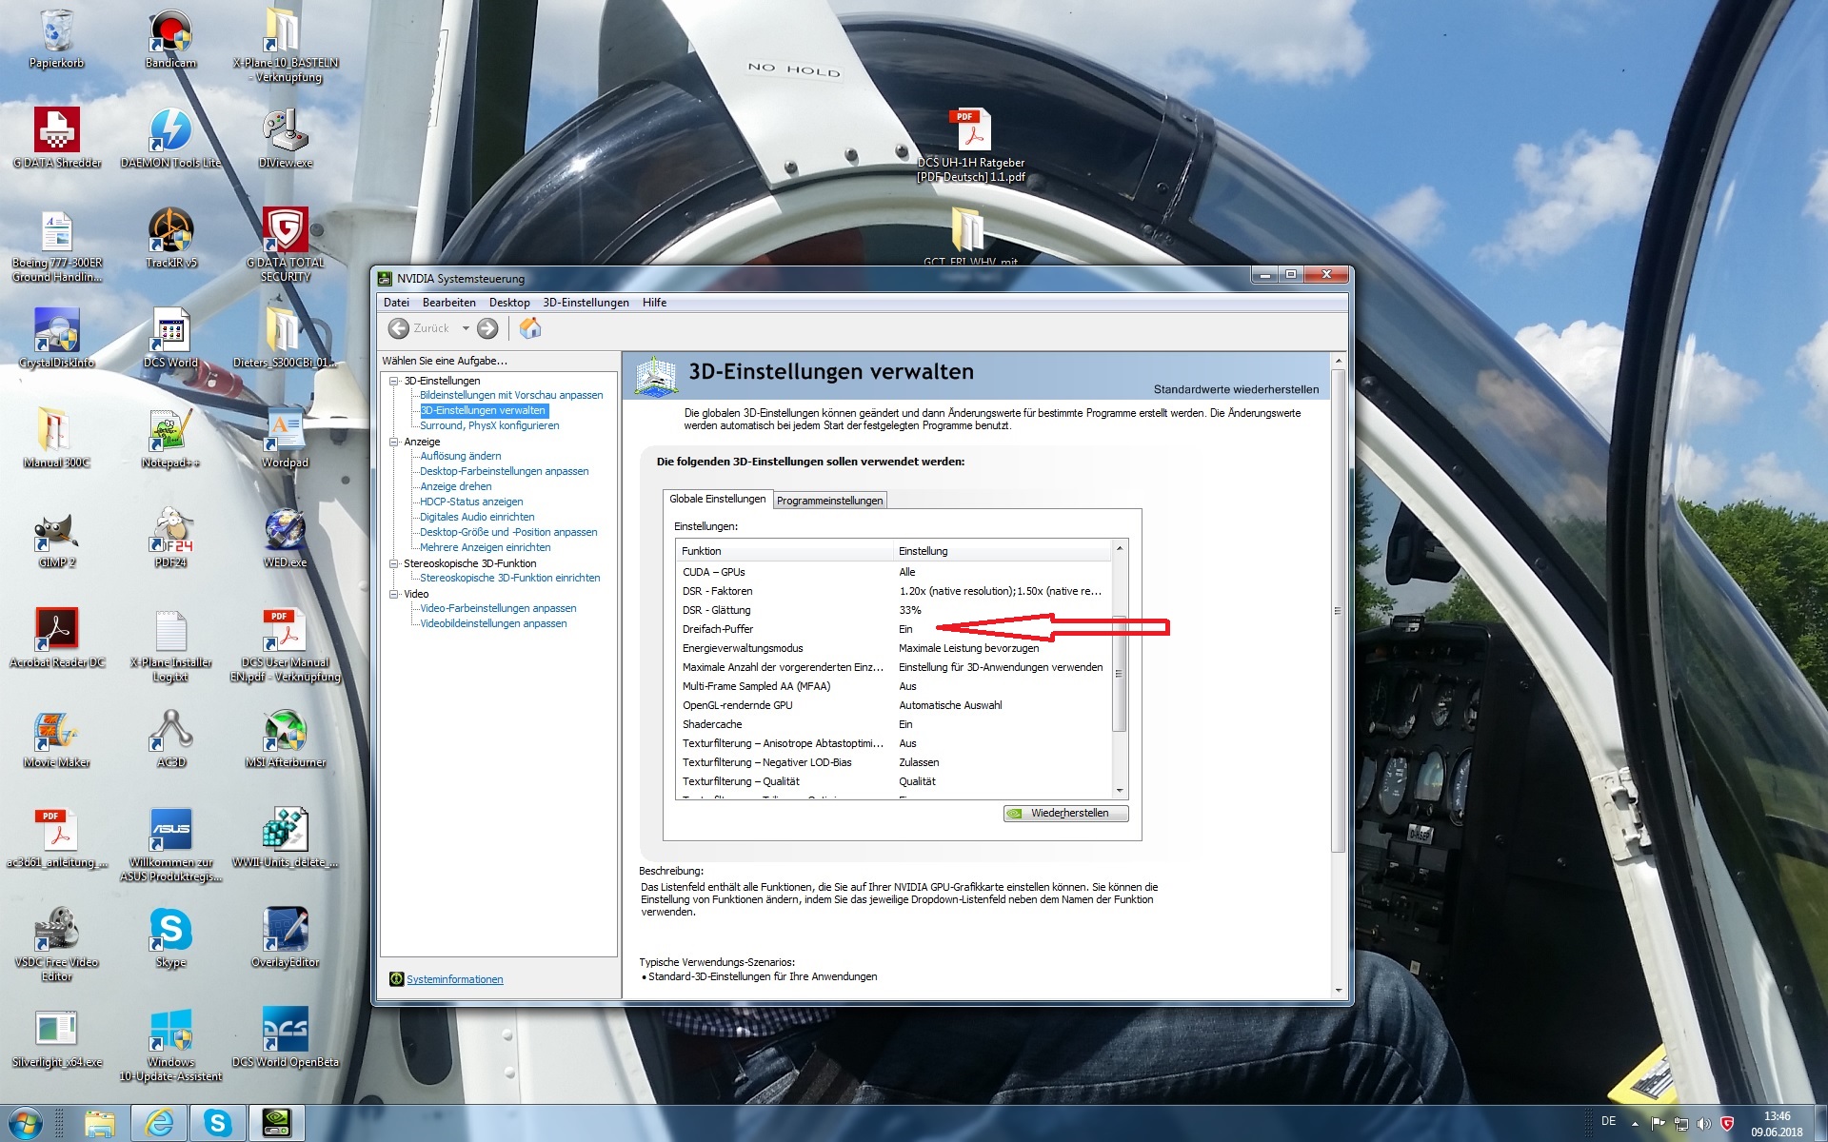Open Papierkorb desktop icon
Screen dimensions: 1828x1142
tap(57, 40)
